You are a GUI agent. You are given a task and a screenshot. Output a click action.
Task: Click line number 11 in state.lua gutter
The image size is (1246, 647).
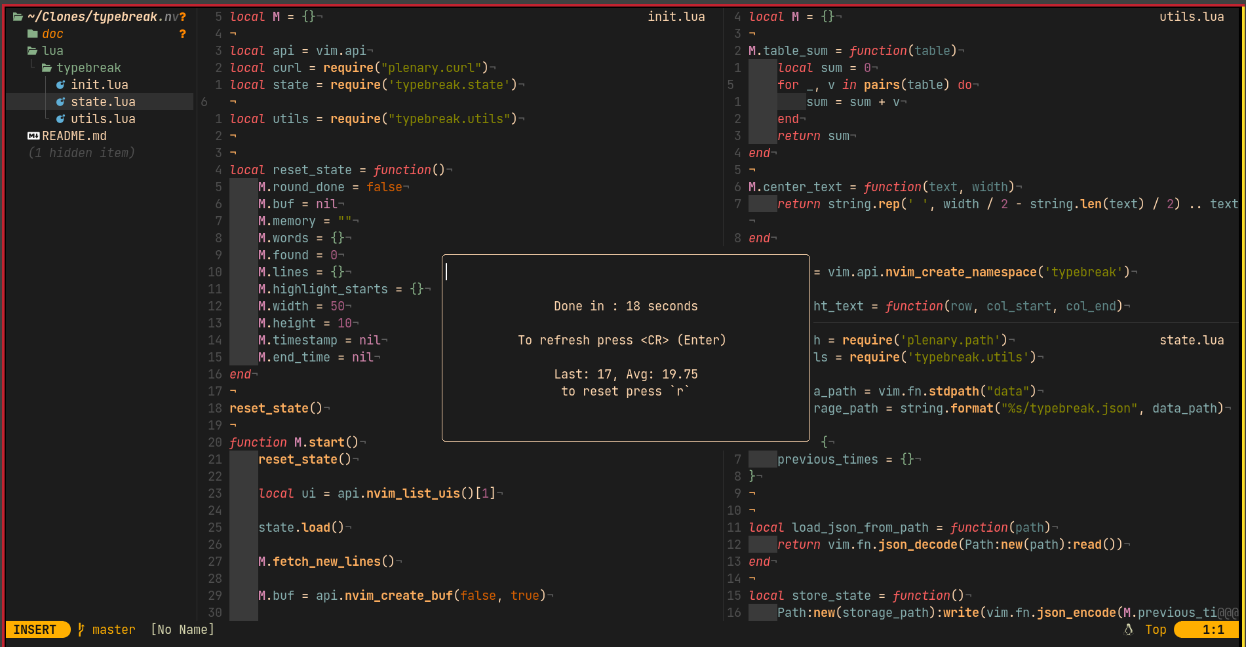(x=734, y=527)
